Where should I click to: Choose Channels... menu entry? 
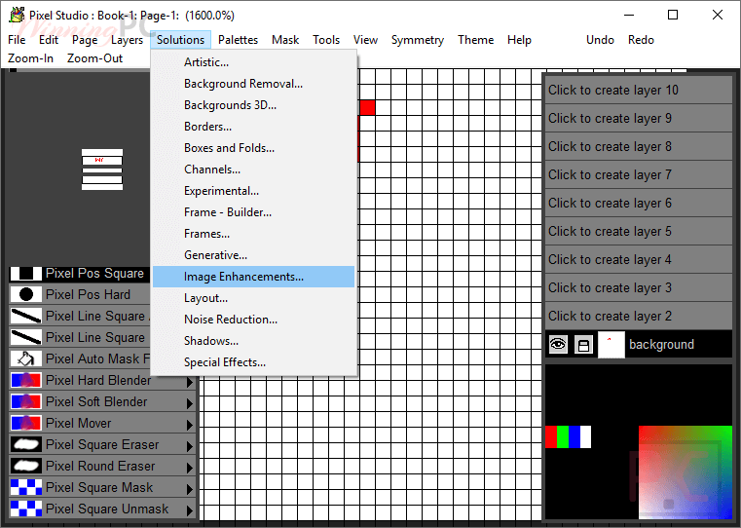254,170
